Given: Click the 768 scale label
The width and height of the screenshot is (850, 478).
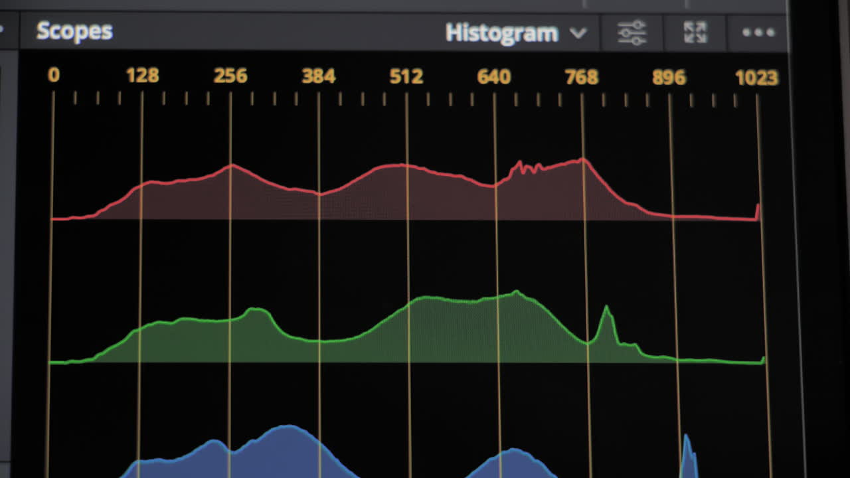Looking at the screenshot, I should pos(582,77).
